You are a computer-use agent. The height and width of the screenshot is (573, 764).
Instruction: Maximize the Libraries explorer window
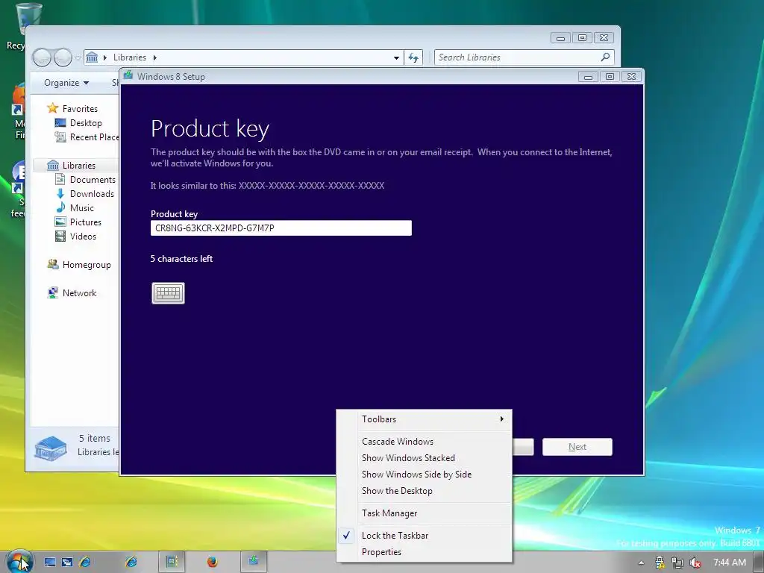click(582, 37)
